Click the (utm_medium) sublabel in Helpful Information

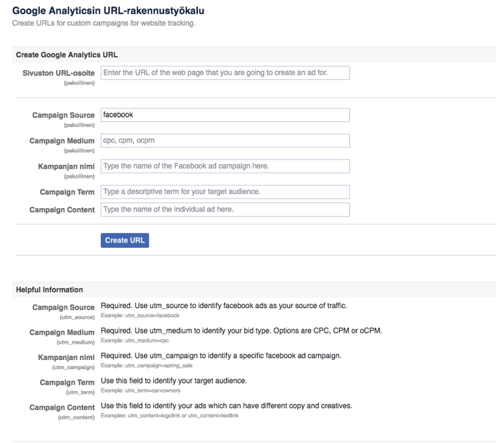pos(75,342)
